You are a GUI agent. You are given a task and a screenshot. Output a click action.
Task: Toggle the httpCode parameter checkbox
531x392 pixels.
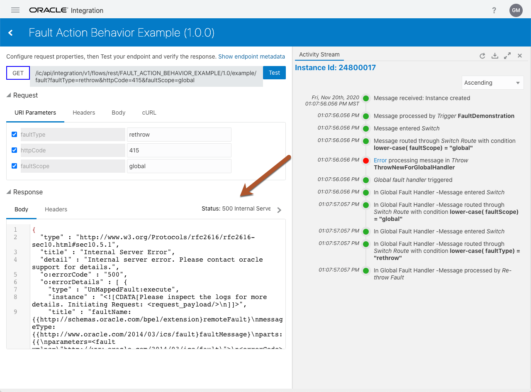click(x=15, y=150)
